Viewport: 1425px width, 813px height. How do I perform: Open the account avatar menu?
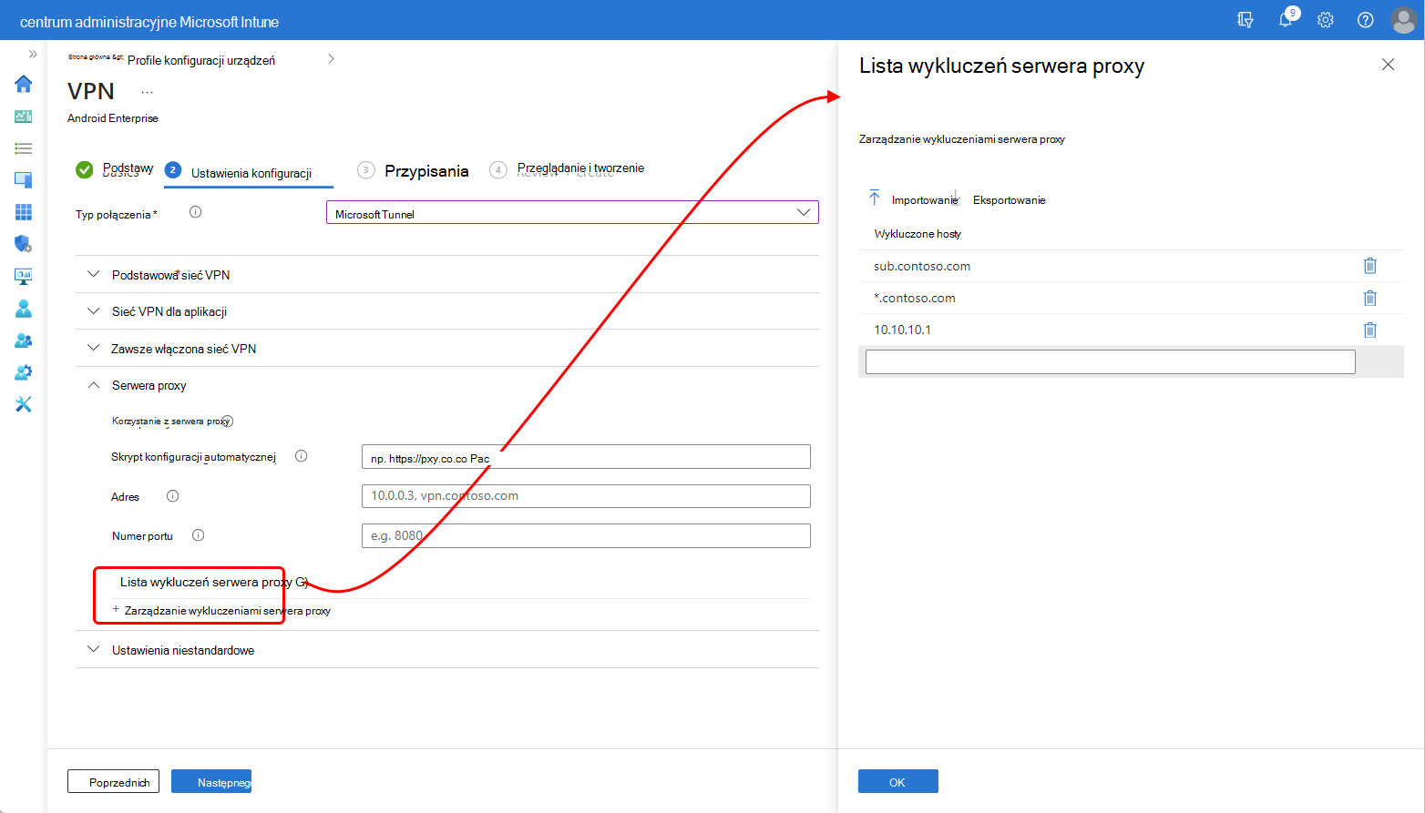[x=1404, y=20]
